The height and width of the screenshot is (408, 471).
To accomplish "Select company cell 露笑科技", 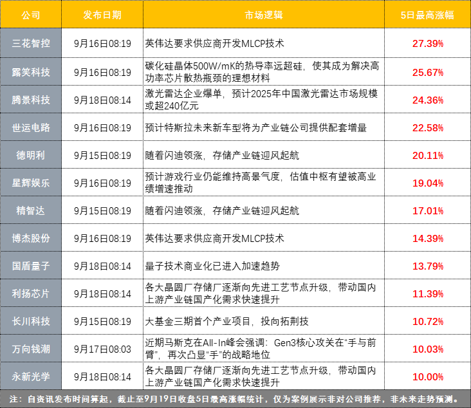I will [x=31, y=72].
